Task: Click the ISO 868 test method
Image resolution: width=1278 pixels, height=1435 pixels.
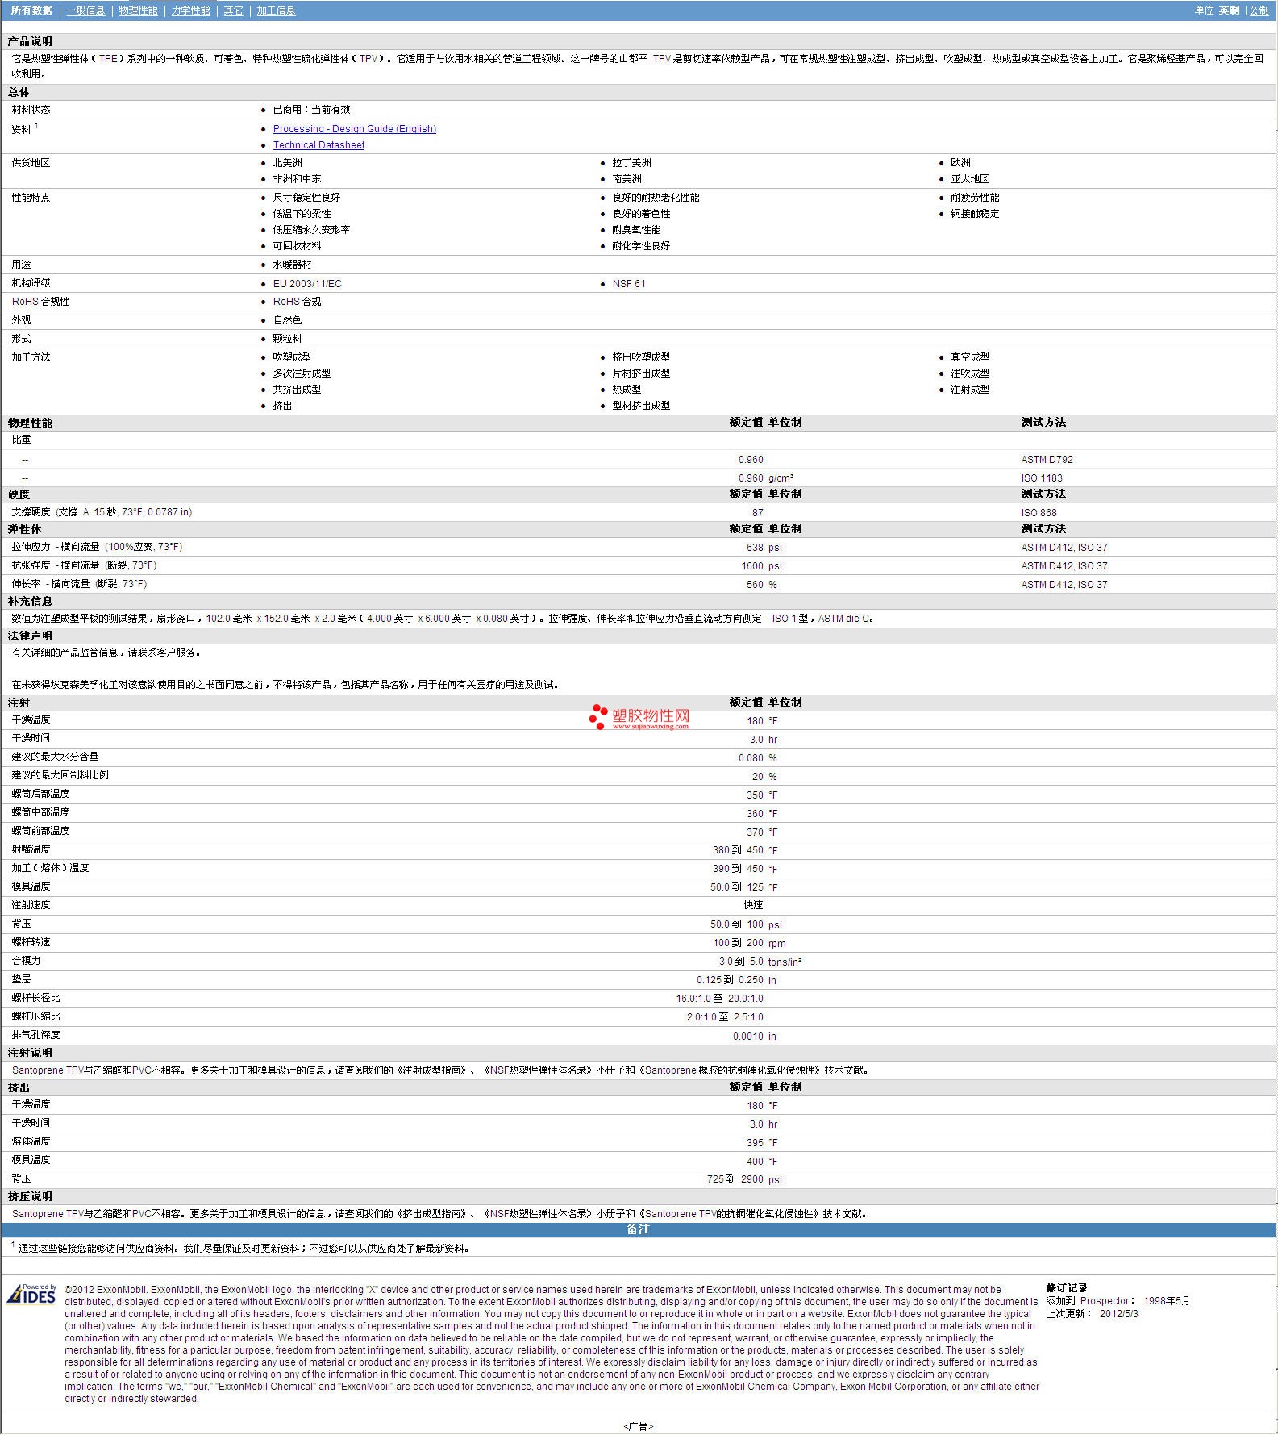Action: pos(1039,513)
